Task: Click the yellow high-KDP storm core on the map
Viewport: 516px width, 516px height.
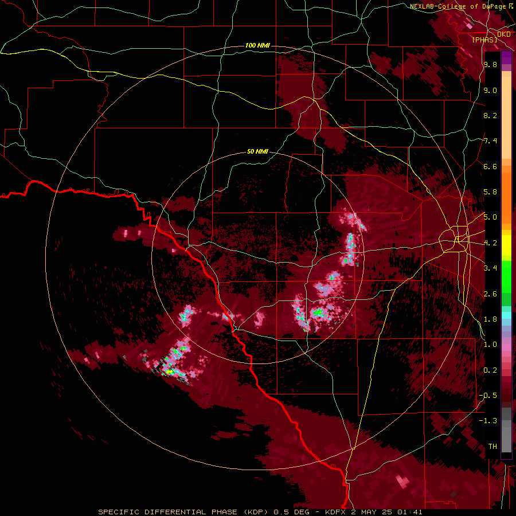Action: 170,372
